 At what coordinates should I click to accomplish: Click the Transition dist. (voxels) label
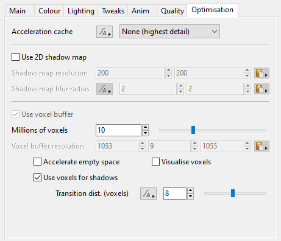(92, 194)
